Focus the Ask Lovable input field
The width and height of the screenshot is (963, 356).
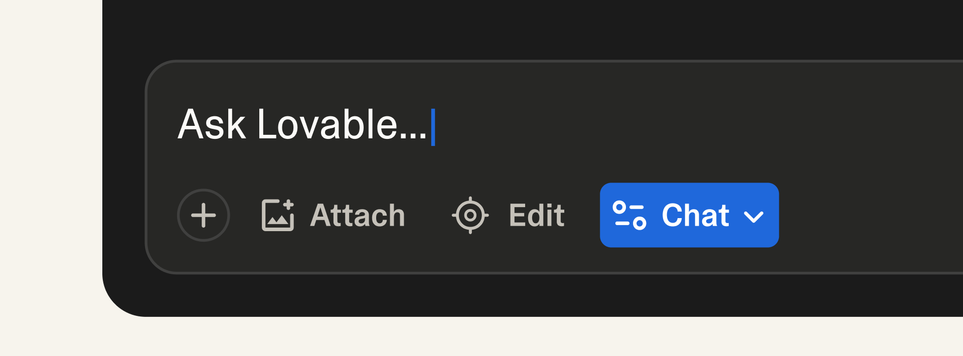(x=552, y=125)
